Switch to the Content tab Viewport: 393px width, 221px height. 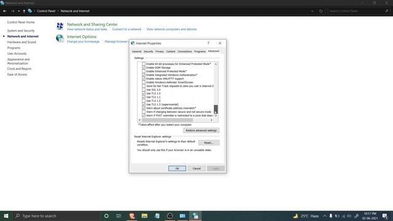(x=171, y=52)
